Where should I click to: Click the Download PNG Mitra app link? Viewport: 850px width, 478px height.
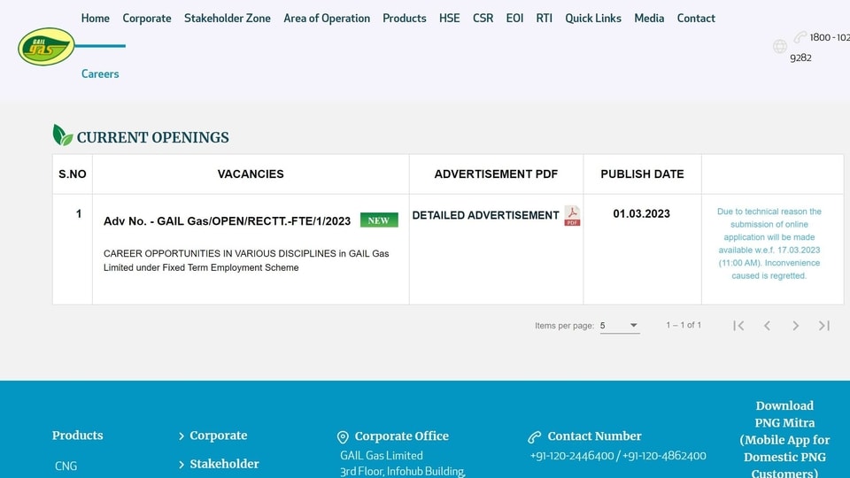[784, 439]
